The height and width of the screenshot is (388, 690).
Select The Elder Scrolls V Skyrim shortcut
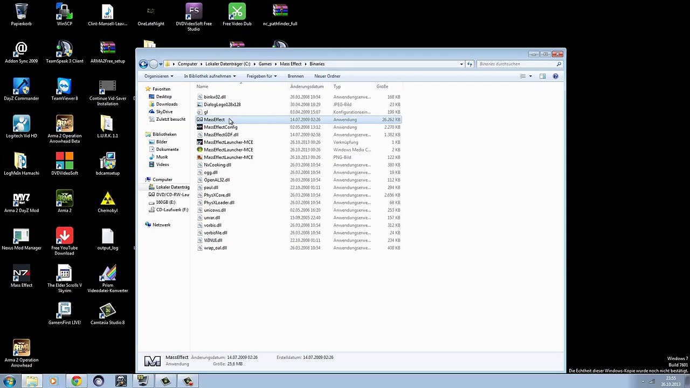pyautogui.click(x=64, y=279)
